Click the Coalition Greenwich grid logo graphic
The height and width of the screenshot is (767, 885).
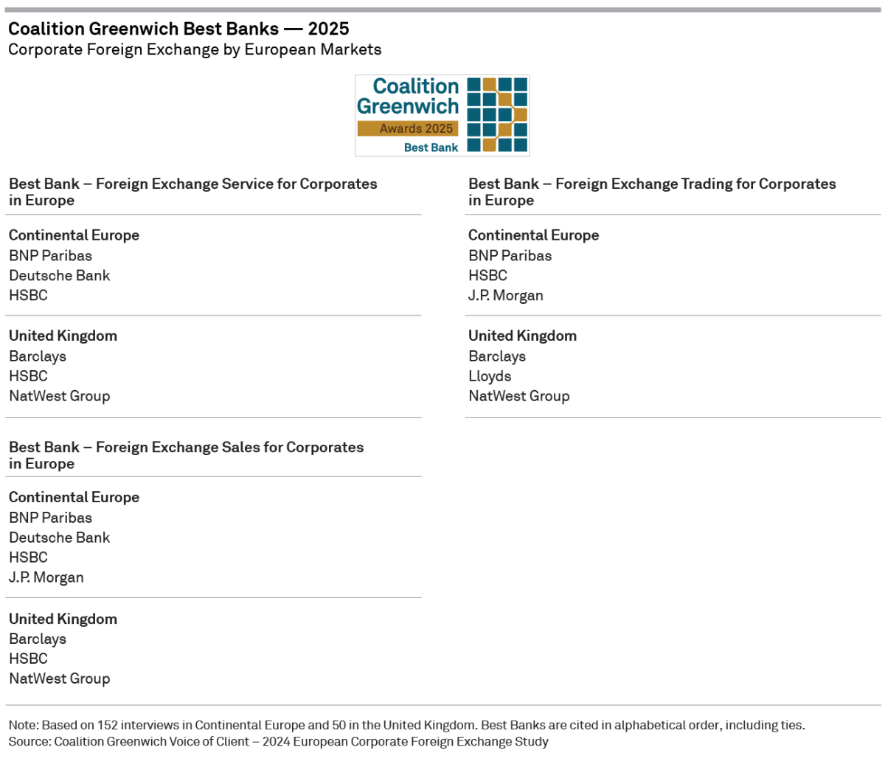(x=498, y=114)
